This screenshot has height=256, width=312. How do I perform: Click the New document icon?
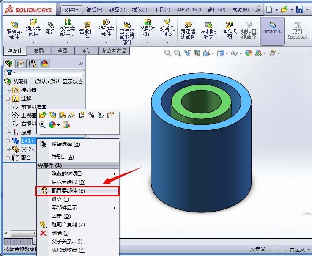tap(269, 9)
